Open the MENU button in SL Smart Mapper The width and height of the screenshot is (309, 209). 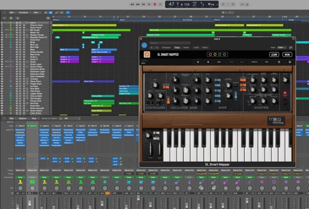click(x=287, y=55)
